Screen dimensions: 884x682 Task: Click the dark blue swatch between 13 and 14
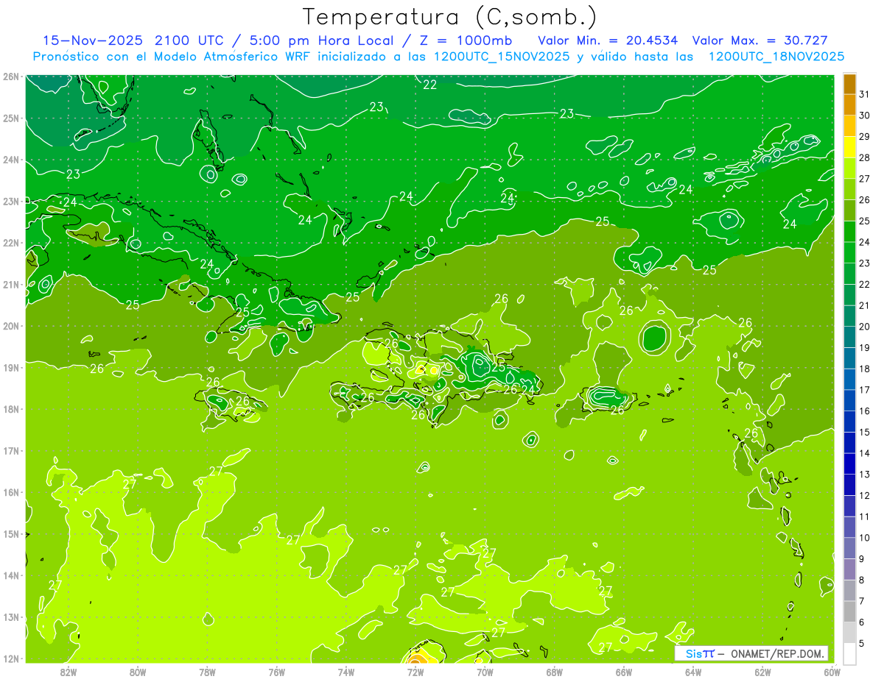[x=849, y=463]
